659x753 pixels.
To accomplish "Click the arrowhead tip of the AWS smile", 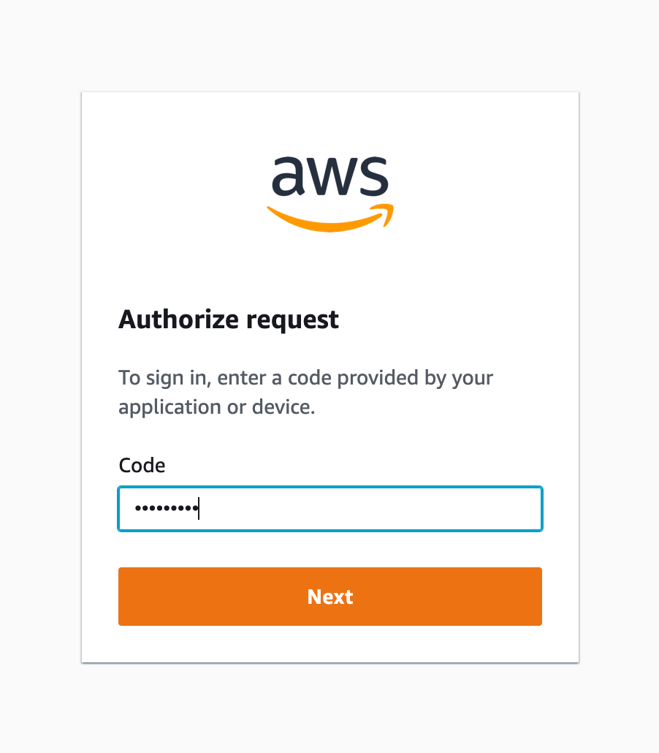I will 387,213.
